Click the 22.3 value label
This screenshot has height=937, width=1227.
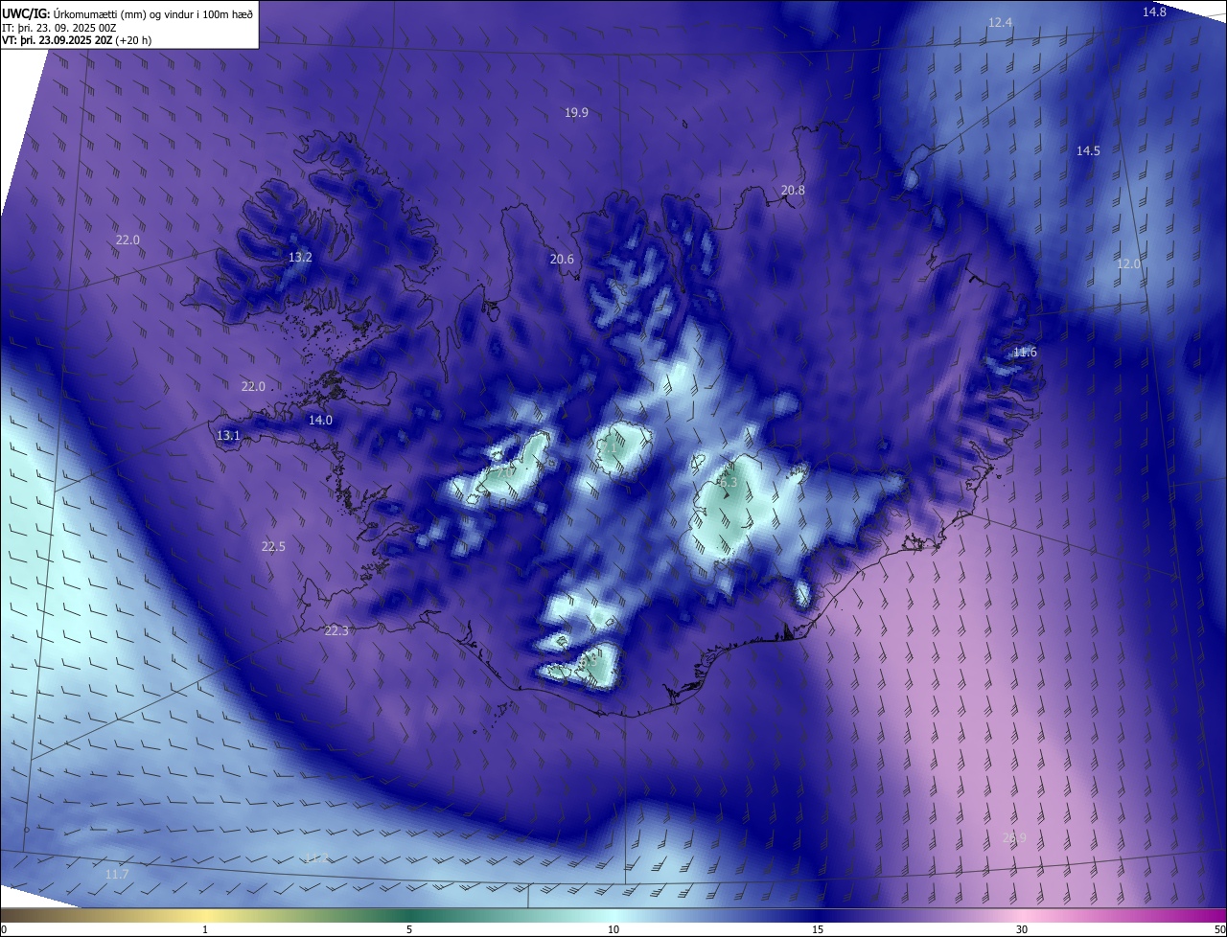(x=337, y=631)
